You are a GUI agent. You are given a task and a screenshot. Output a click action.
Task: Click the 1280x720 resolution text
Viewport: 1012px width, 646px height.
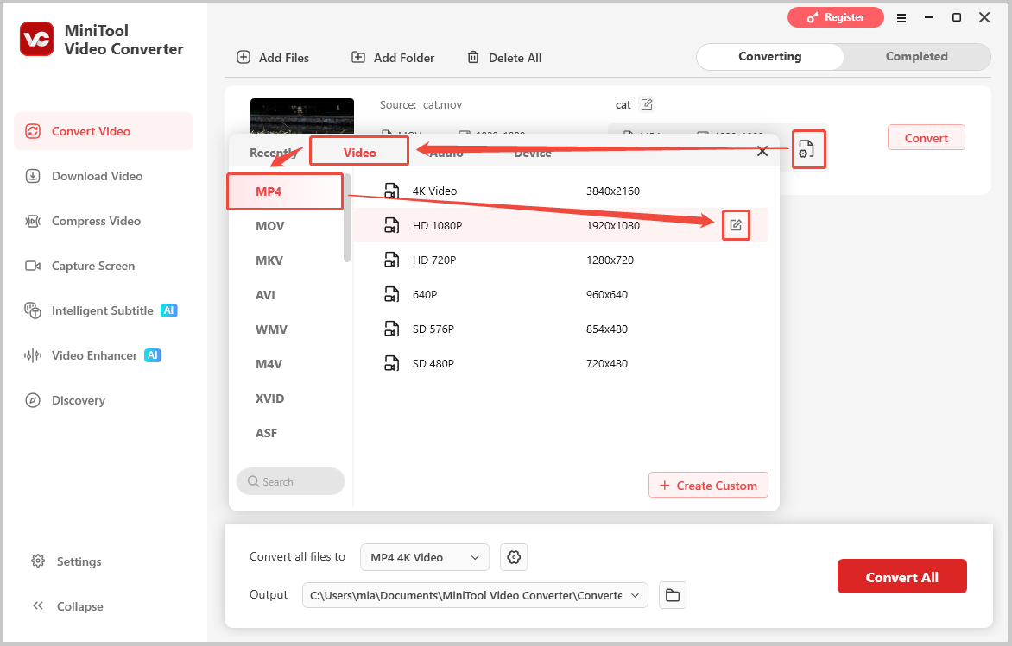[610, 260]
